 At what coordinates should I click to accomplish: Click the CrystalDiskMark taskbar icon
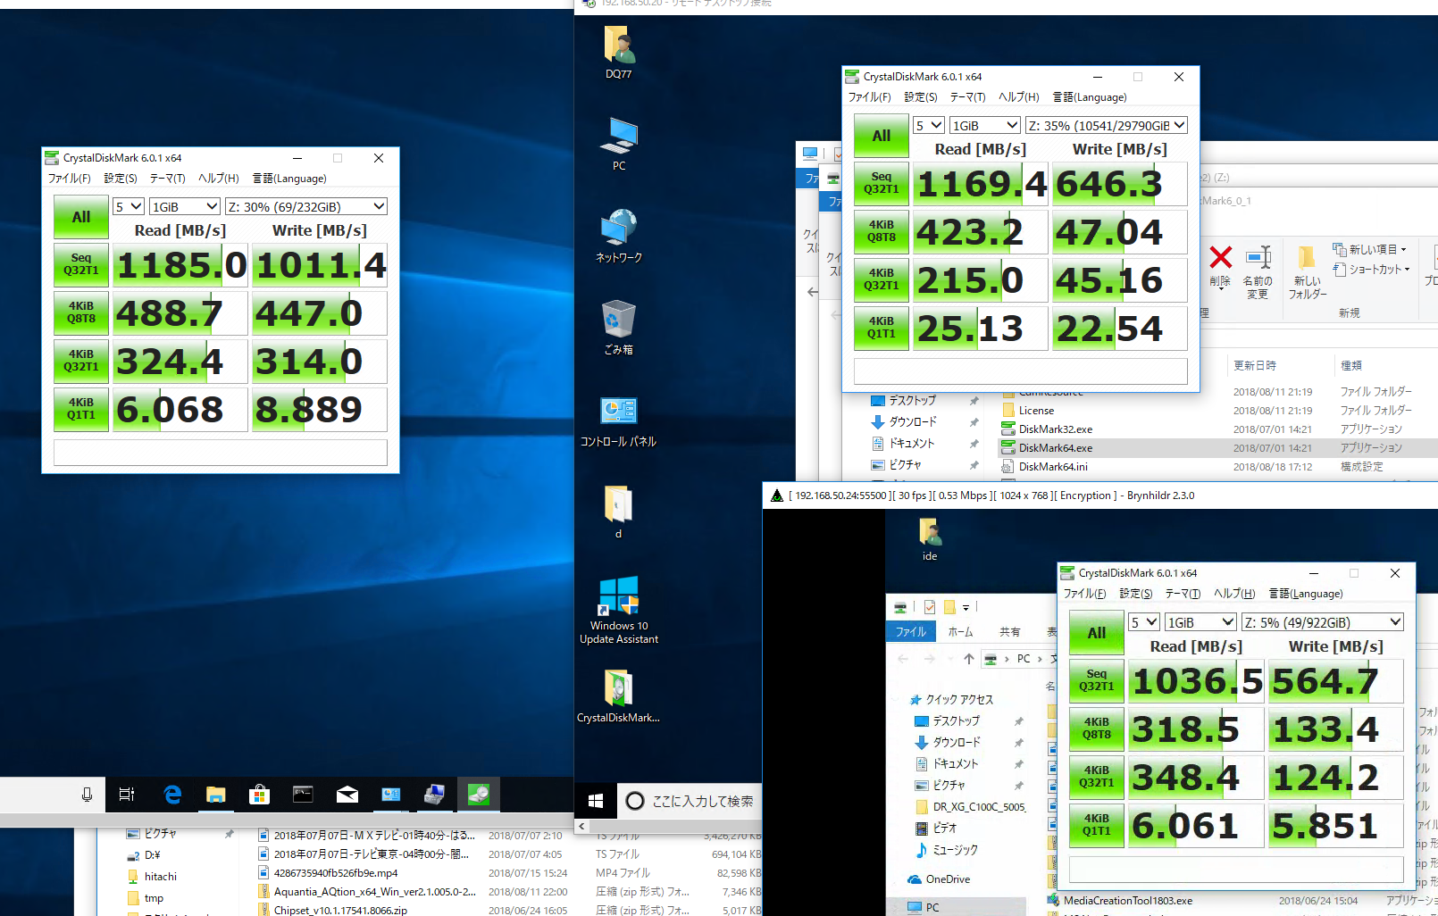478,794
